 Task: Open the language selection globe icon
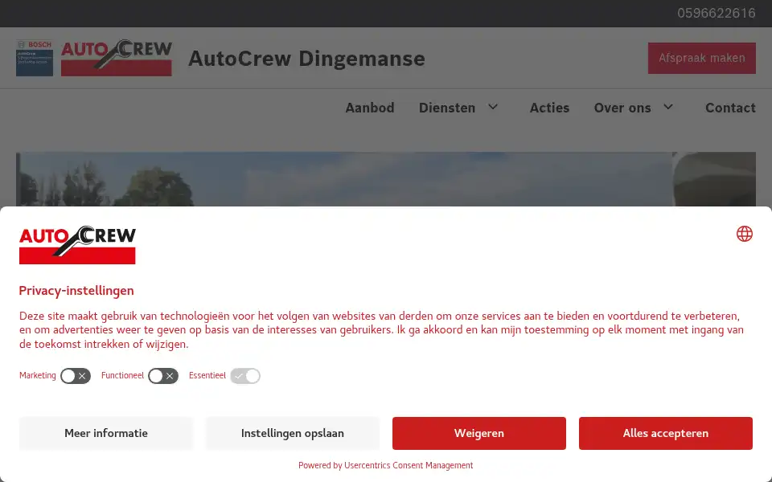[x=744, y=234]
